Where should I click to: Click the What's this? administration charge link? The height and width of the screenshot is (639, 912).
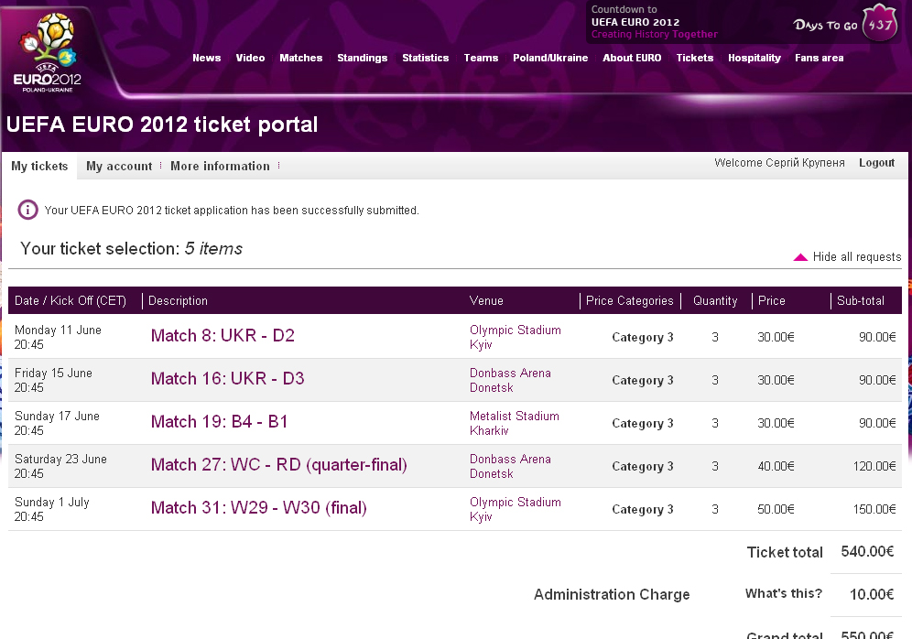pos(783,594)
